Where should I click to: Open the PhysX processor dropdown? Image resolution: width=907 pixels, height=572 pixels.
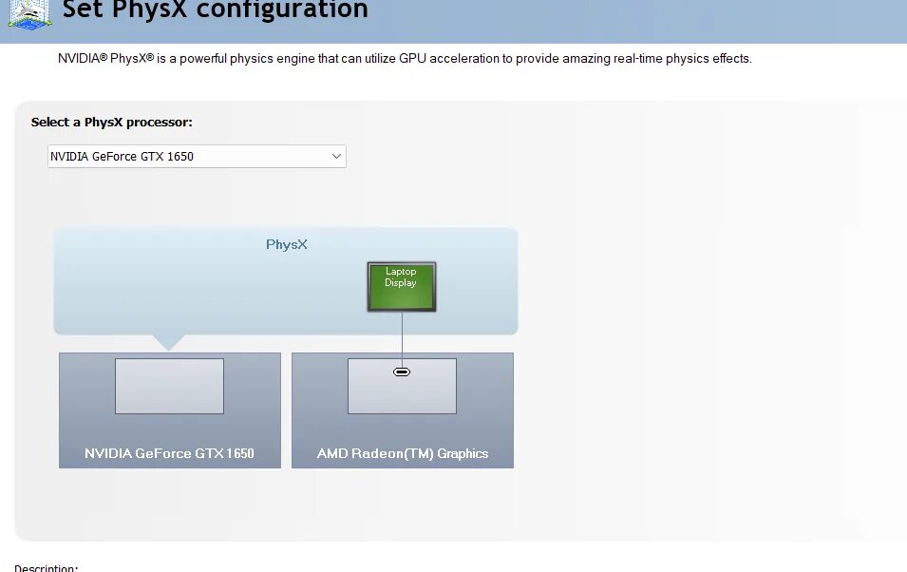click(x=197, y=157)
